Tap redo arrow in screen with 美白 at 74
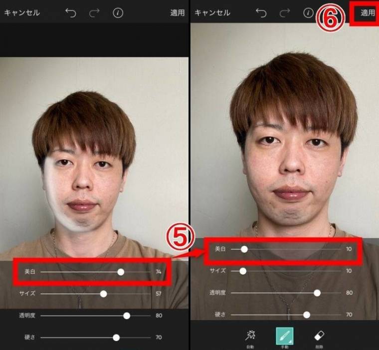The width and height of the screenshot is (379, 350). (94, 13)
